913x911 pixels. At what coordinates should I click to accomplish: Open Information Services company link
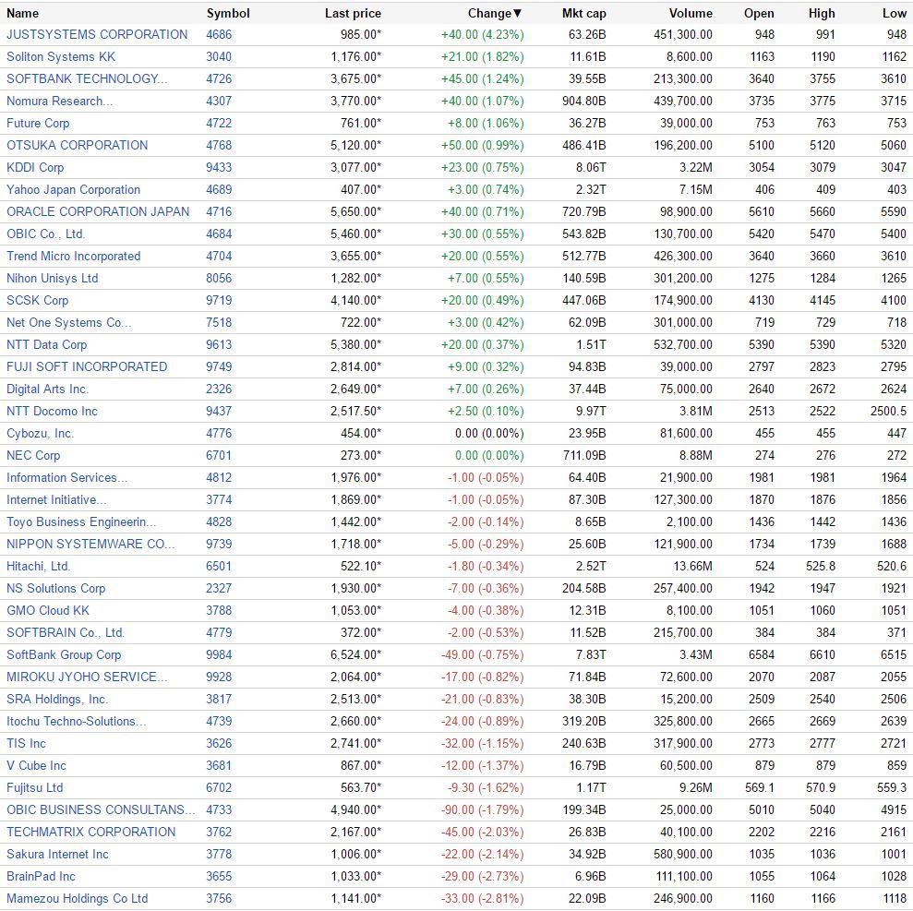click(x=67, y=477)
